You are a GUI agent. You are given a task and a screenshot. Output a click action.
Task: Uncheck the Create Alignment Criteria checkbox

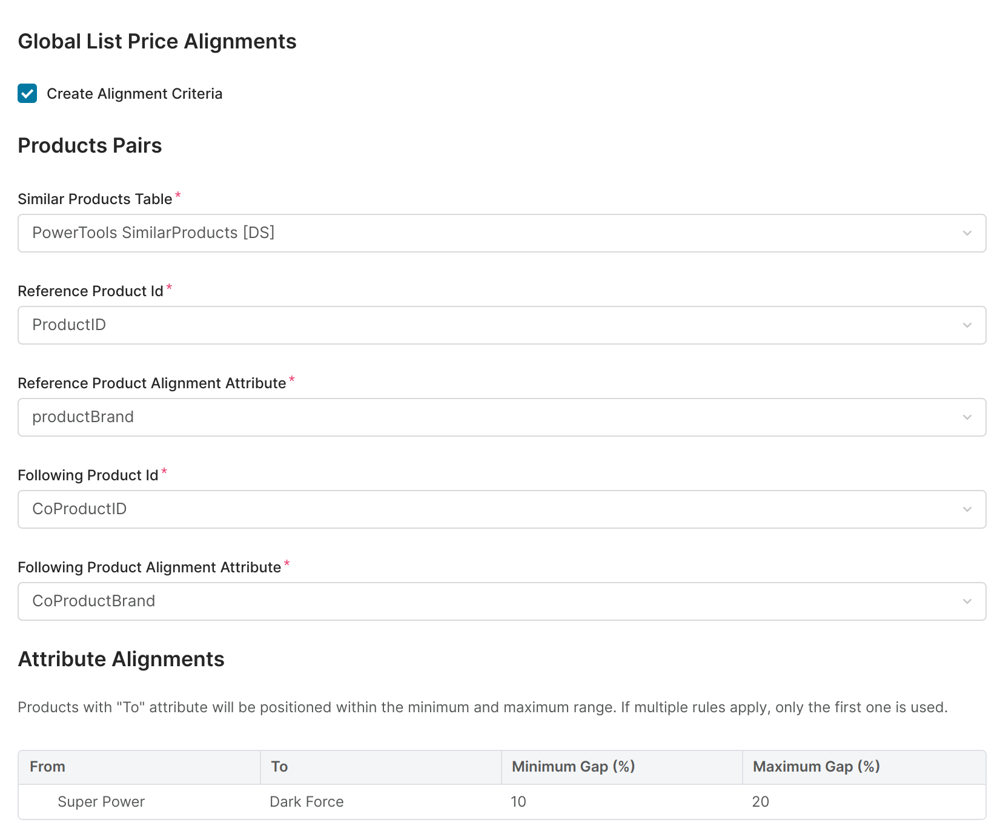(x=27, y=94)
